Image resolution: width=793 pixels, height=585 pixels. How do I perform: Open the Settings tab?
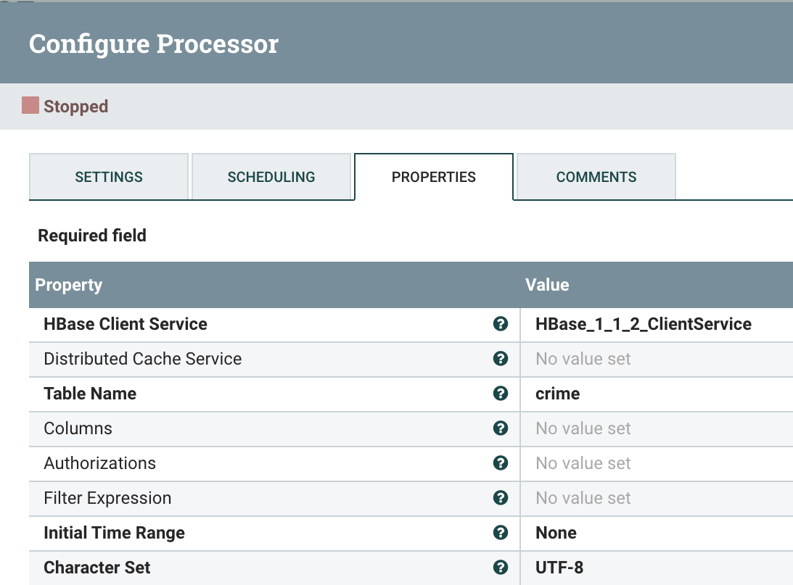(109, 177)
